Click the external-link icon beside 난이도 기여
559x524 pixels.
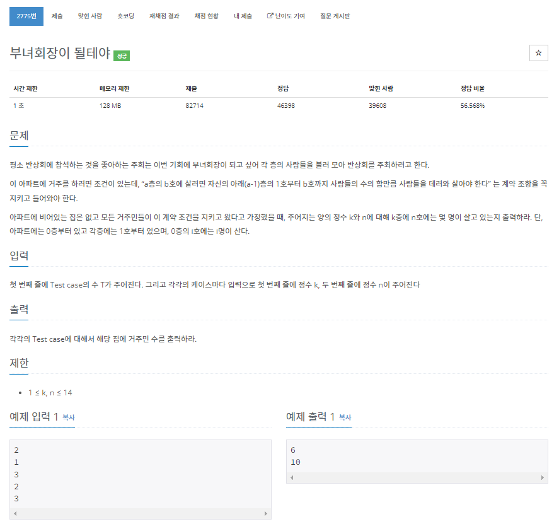(x=270, y=16)
